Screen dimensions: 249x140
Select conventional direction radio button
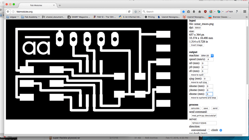click(209, 130)
